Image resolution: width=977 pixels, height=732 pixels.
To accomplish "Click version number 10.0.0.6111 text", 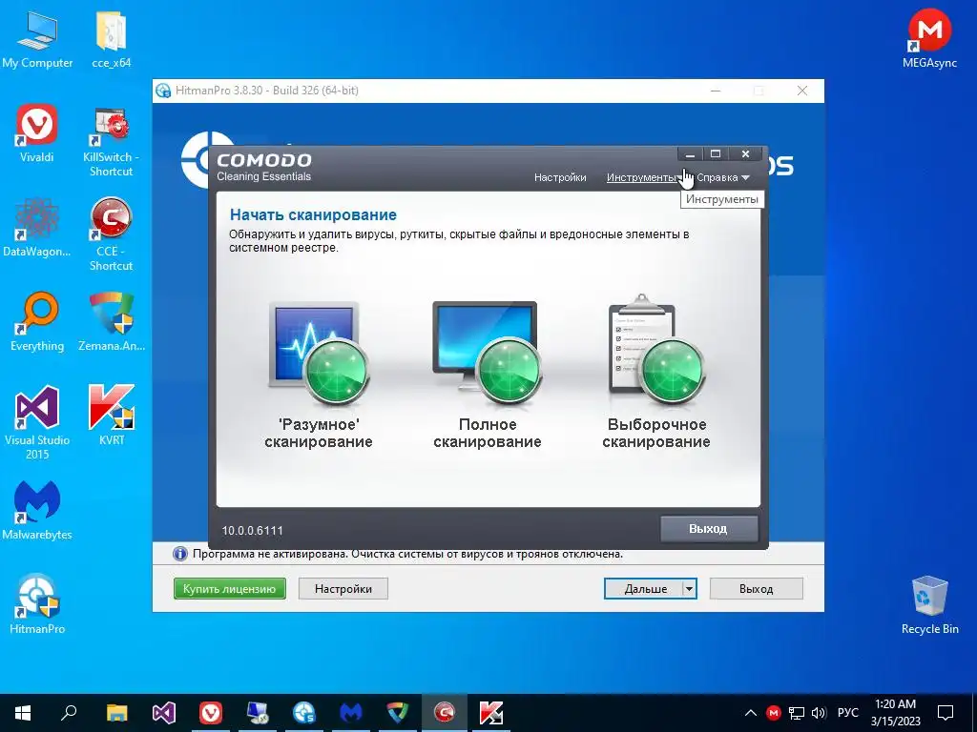I will coord(252,531).
